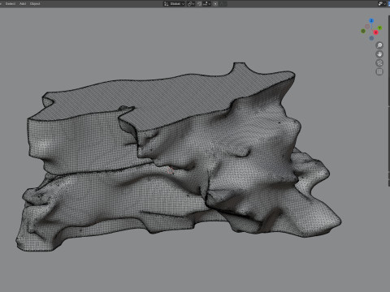Snap view to green Y axis on gizmo
The image size is (390, 292).
click(x=379, y=28)
